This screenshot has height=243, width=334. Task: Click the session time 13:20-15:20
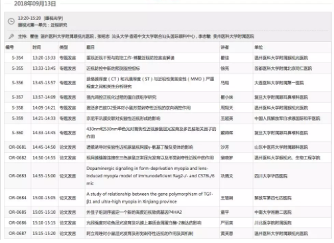point(29,18)
